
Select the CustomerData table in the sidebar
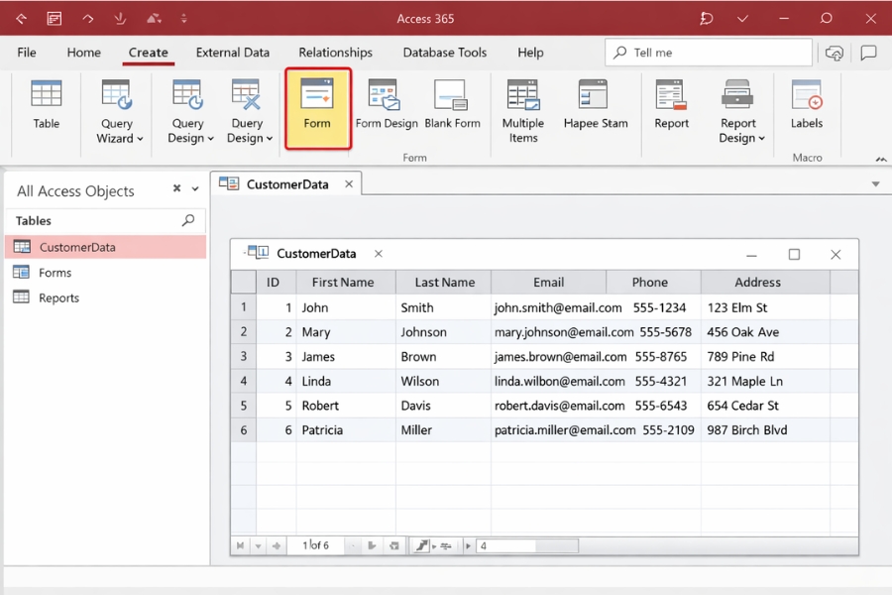tap(74, 246)
